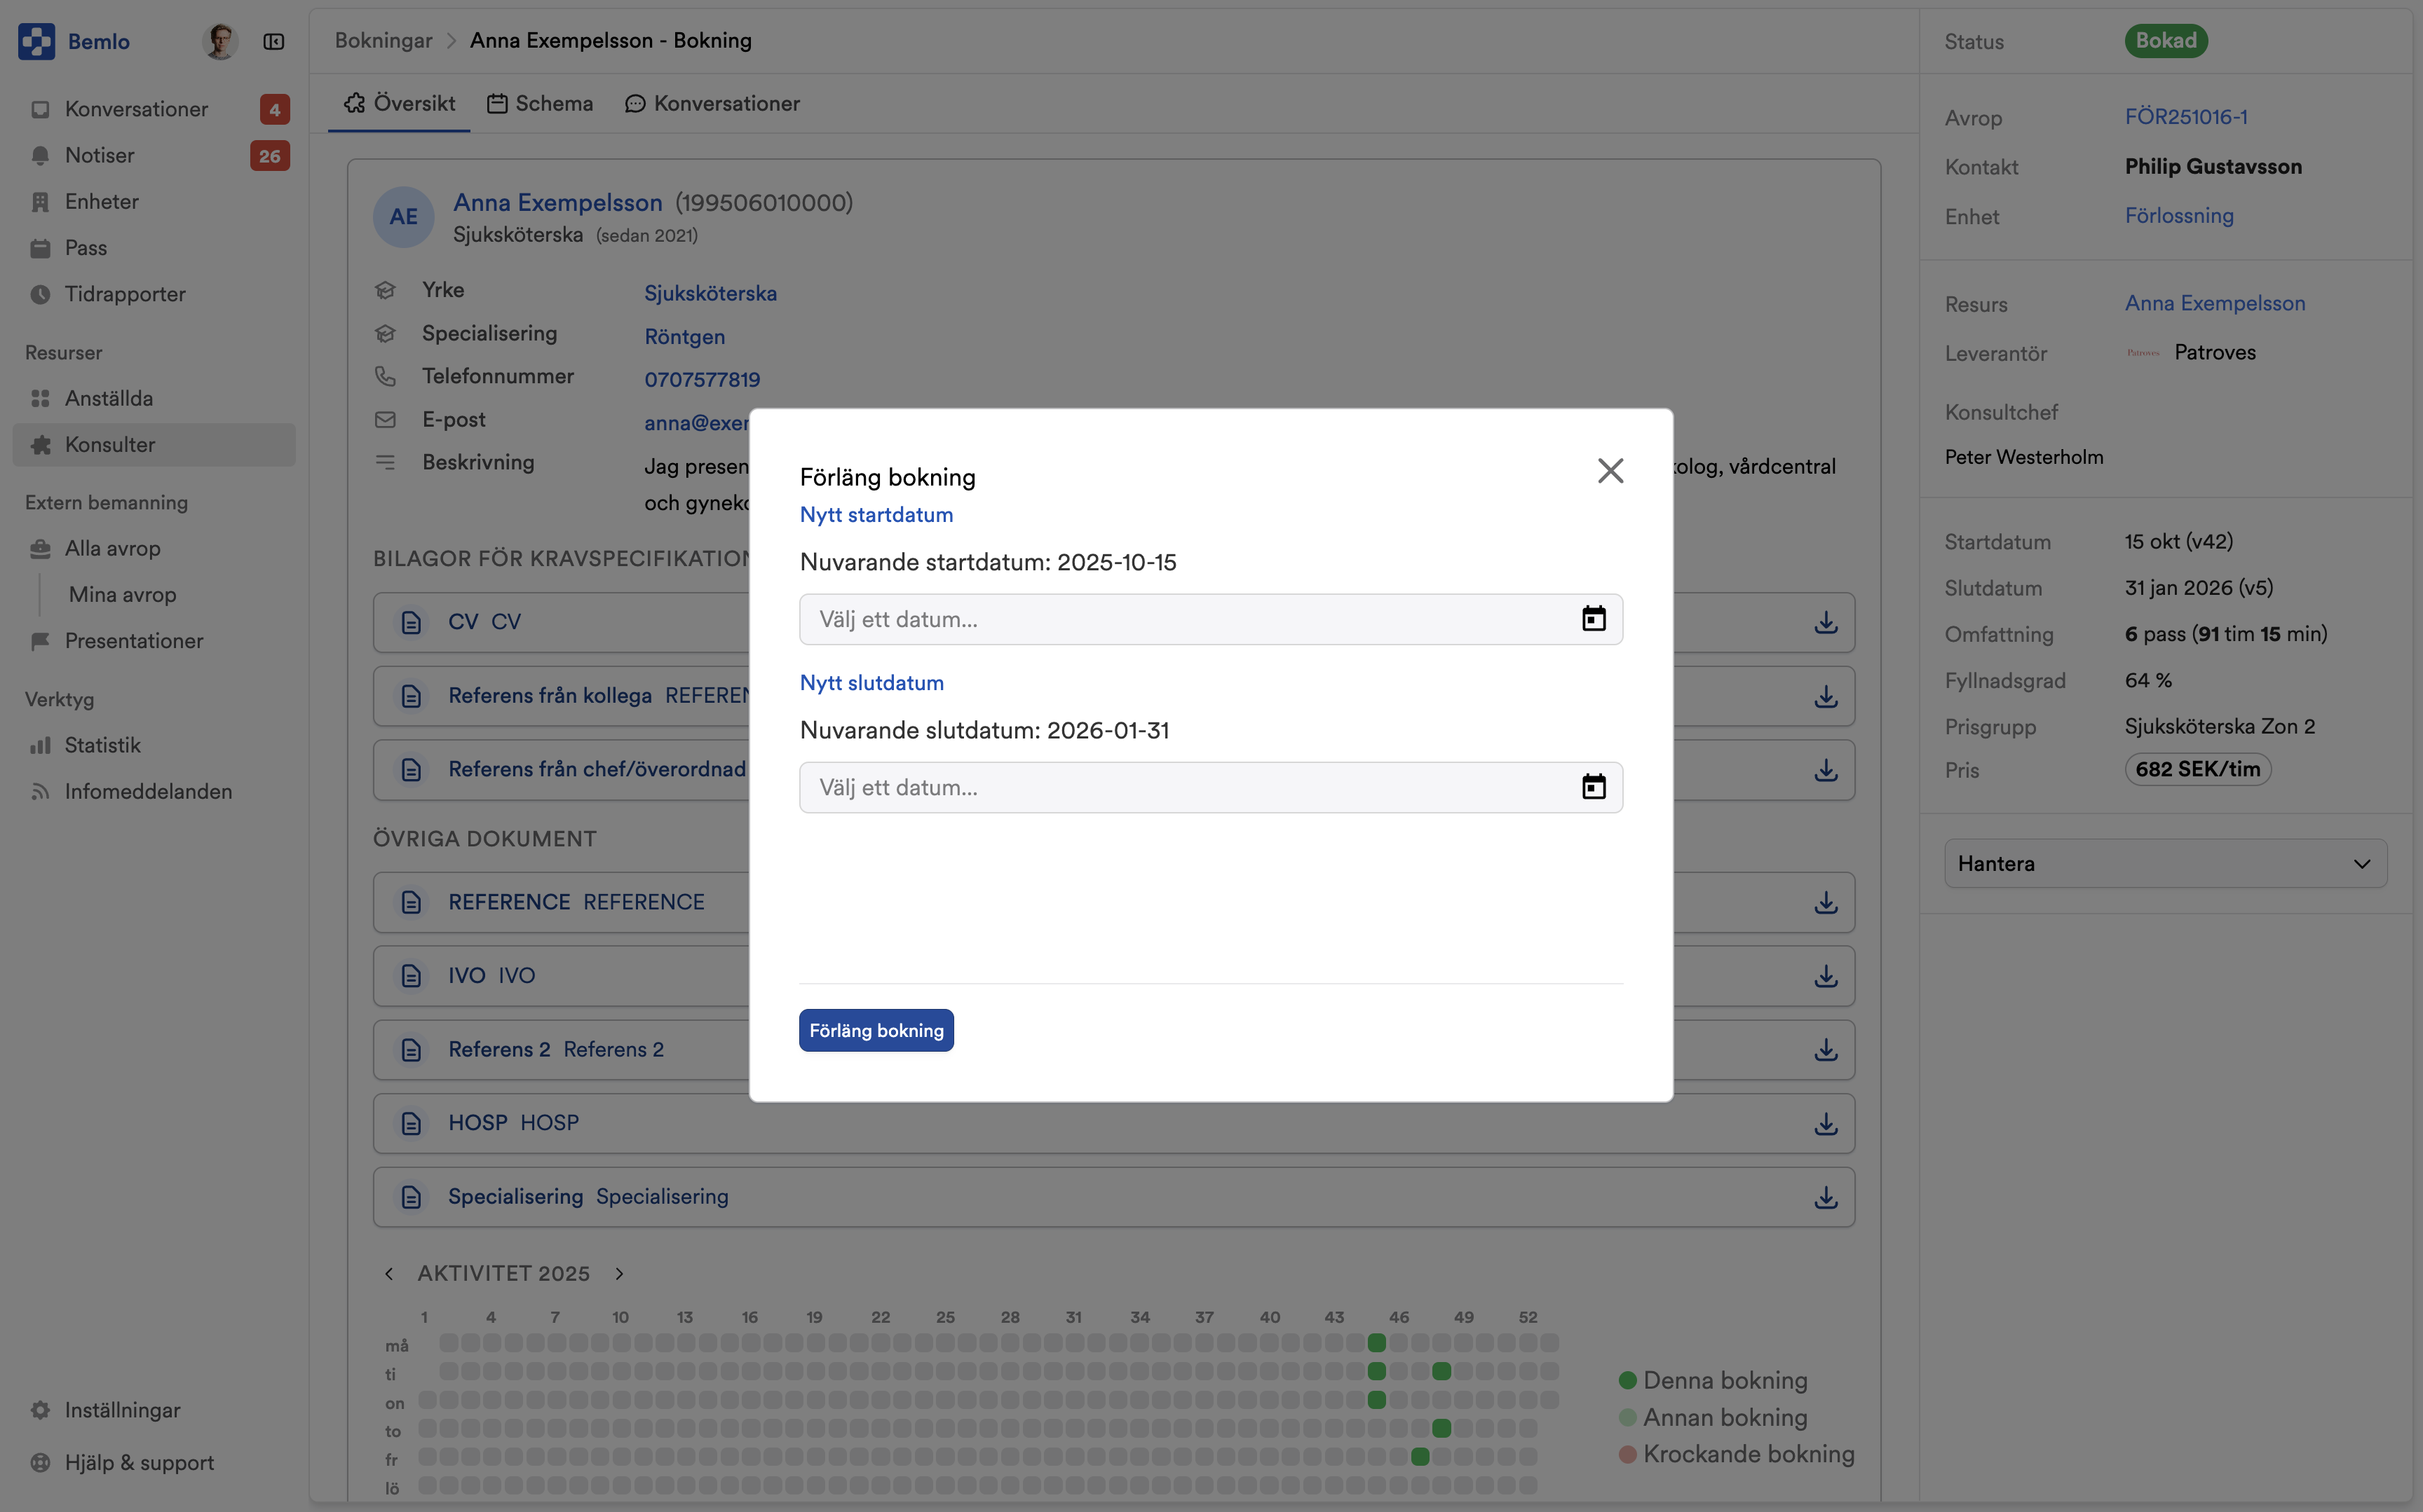
Task: Click the Referens 2 file document icon
Action: pos(411,1050)
